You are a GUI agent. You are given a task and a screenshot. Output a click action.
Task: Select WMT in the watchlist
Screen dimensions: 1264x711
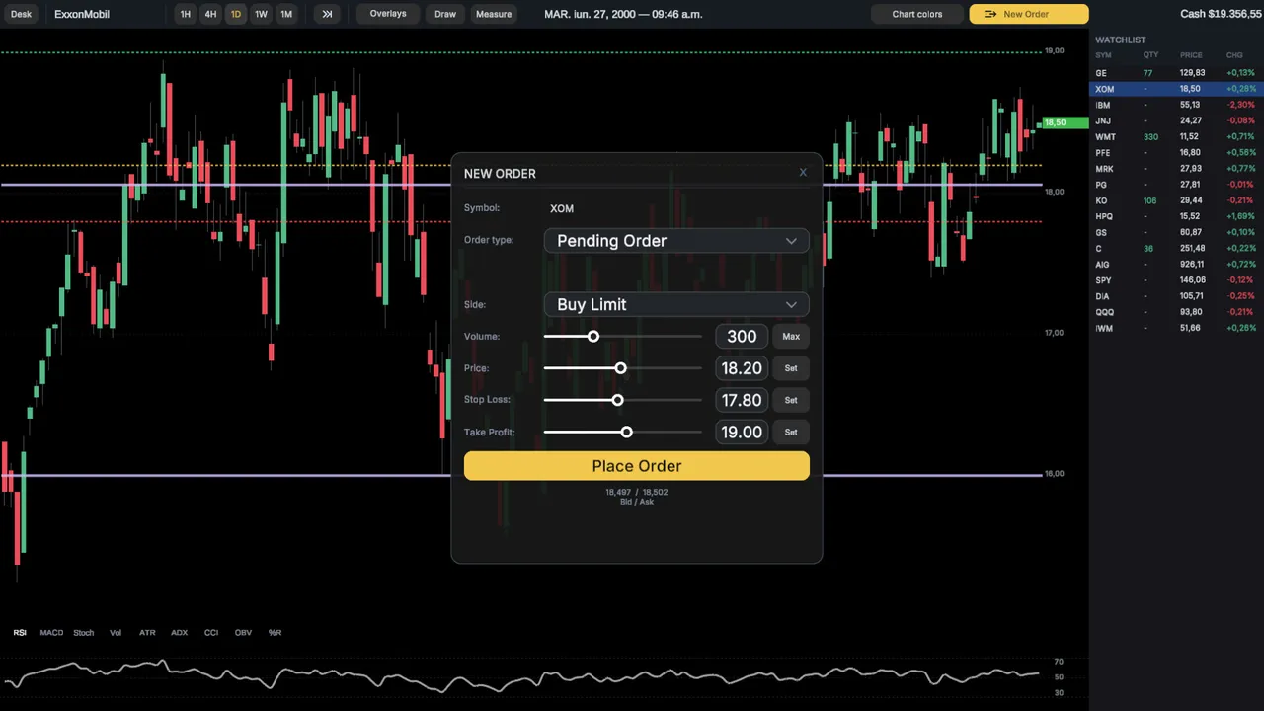click(1176, 137)
